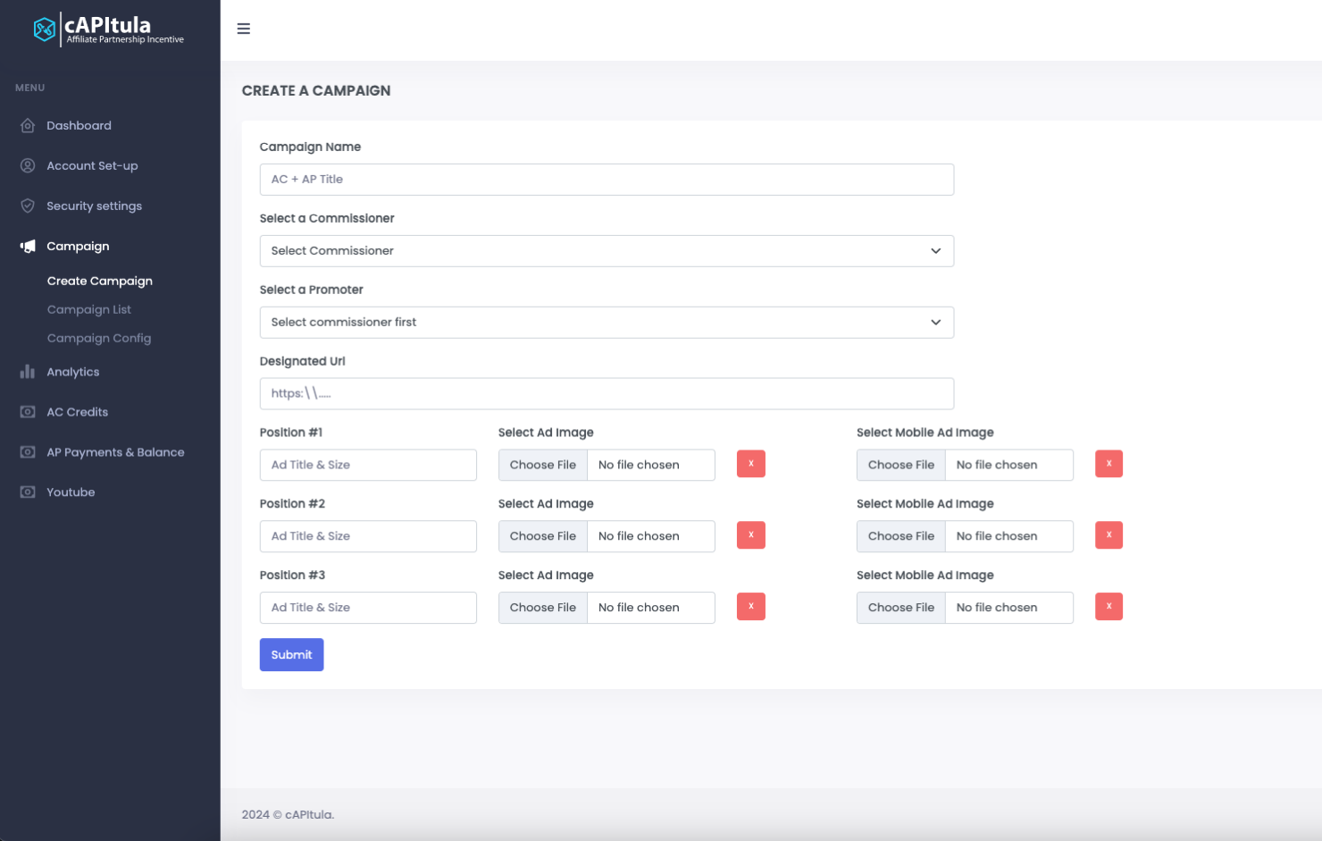Click the cAPItula logo
The height and width of the screenshot is (841, 1322).
(108, 29)
